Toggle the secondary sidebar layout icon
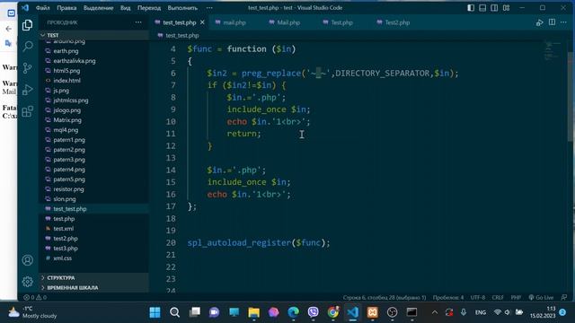This screenshot has width=575, height=323. click(494, 8)
